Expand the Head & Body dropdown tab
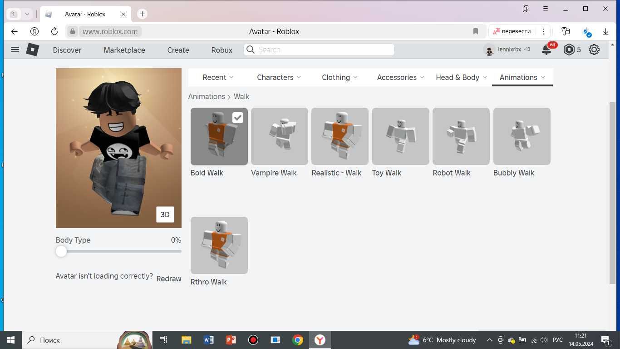The image size is (620, 349). pyautogui.click(x=461, y=77)
